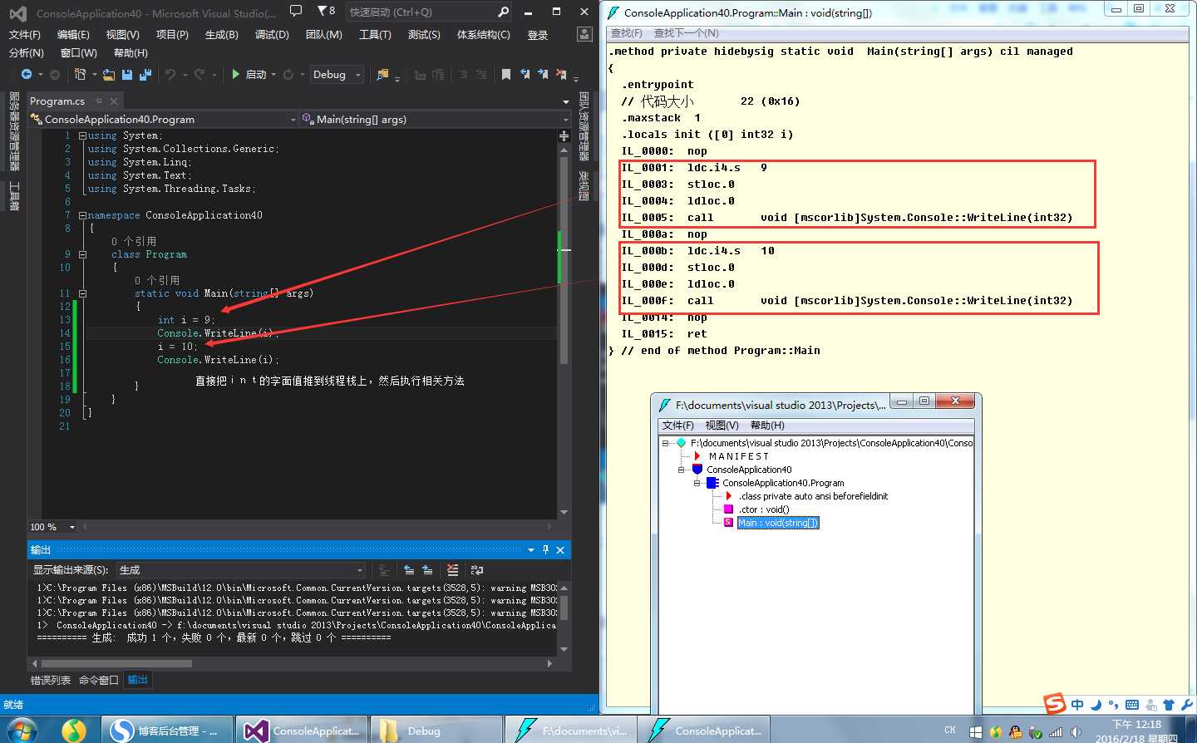1197x743 pixels.
Task: Click the Sogou input method tray icon
Action: coord(1055,704)
